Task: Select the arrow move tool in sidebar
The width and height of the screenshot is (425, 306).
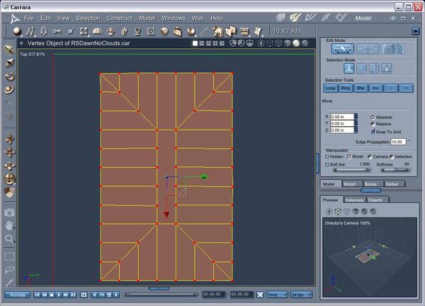Action: coord(9,50)
